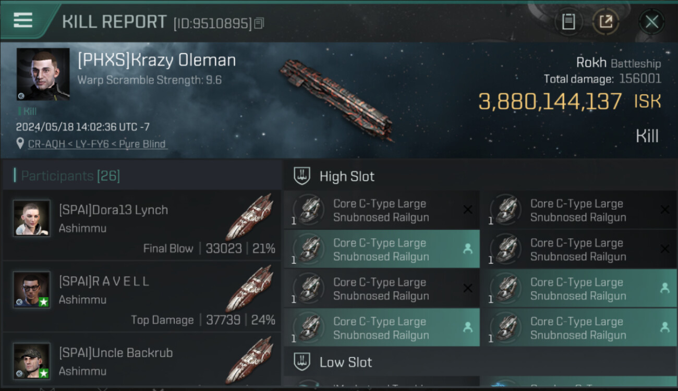Click the bottom-right railgun's looted icon
678x391 pixels.
pos(664,327)
